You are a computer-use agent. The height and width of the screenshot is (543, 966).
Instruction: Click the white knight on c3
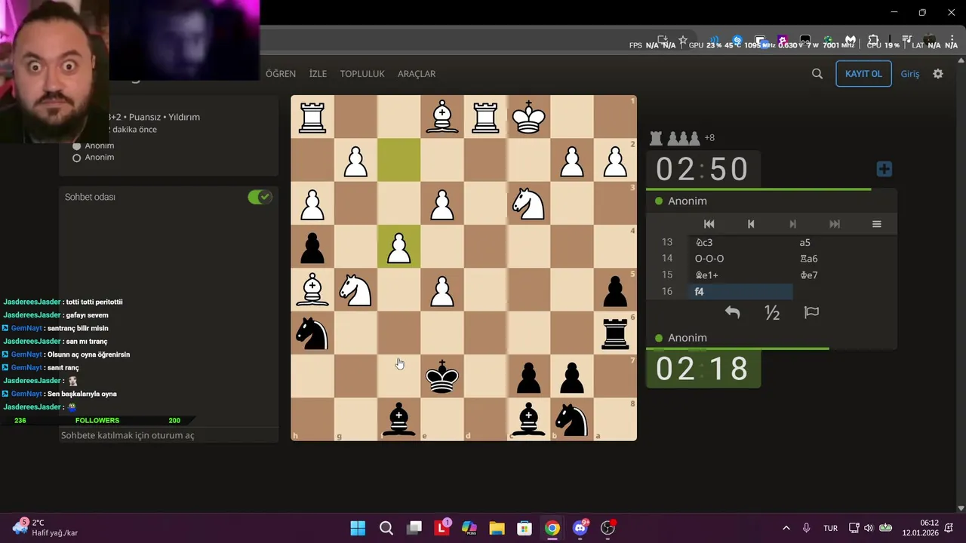point(529,203)
